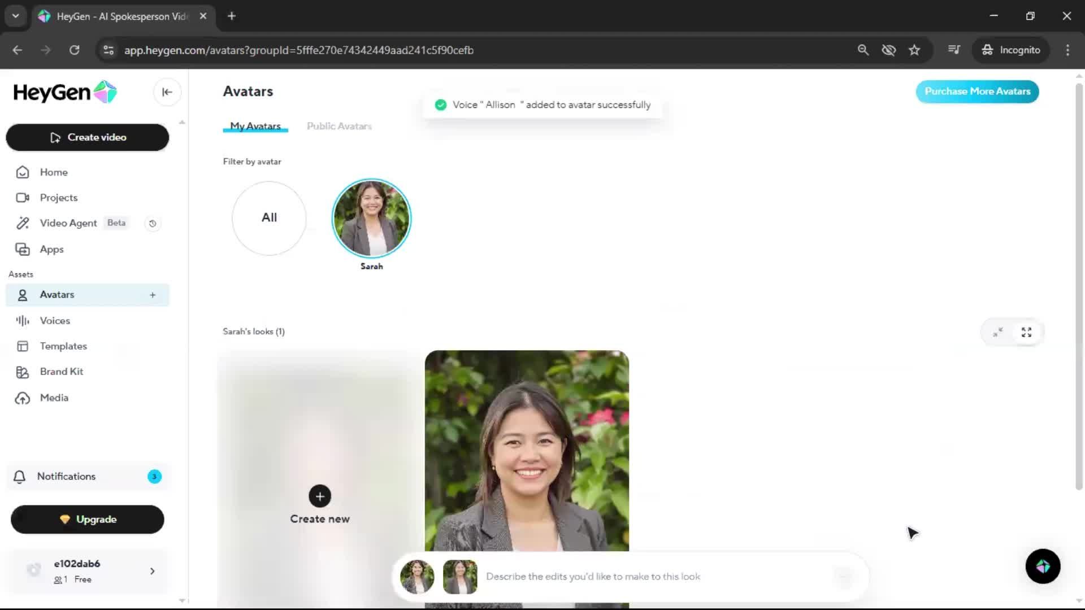Click HeyGen assistant floating button
The image size is (1085, 610).
pyautogui.click(x=1043, y=566)
